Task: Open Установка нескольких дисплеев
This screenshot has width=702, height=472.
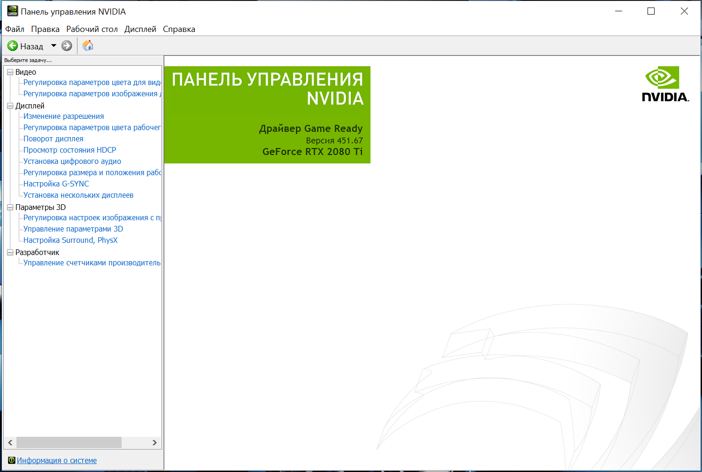Action: click(78, 195)
